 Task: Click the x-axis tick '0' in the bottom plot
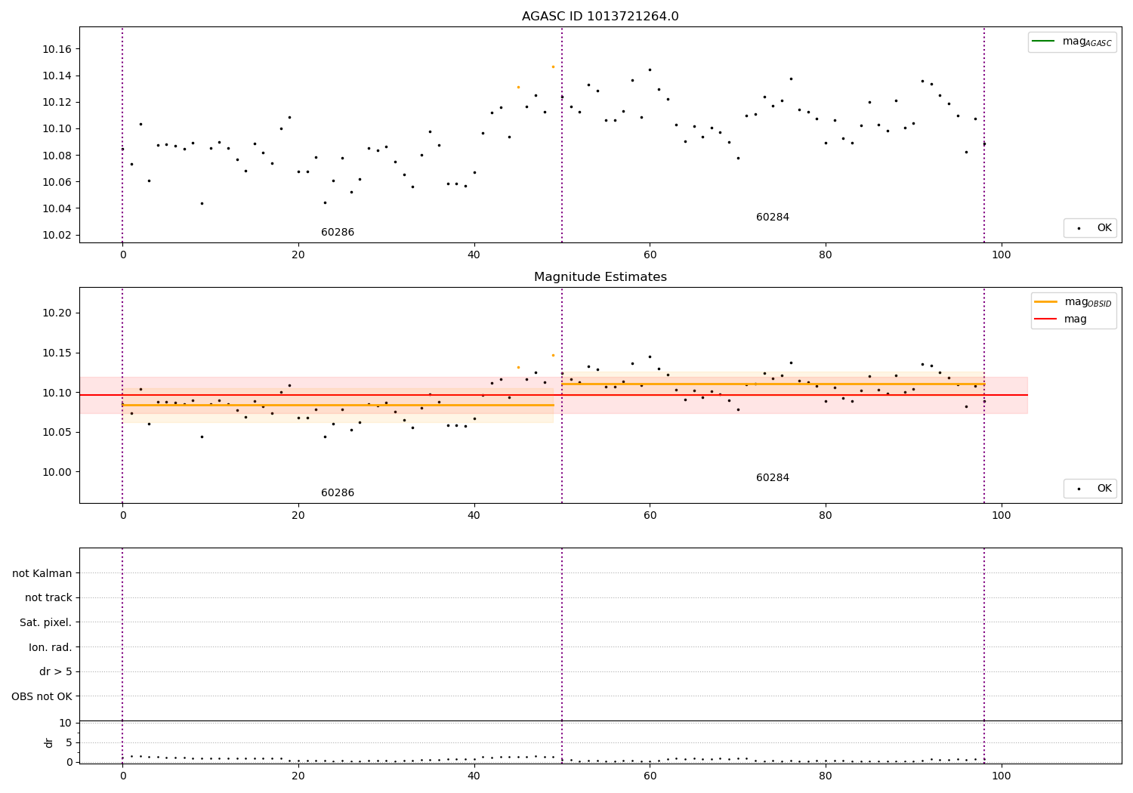[x=122, y=776]
